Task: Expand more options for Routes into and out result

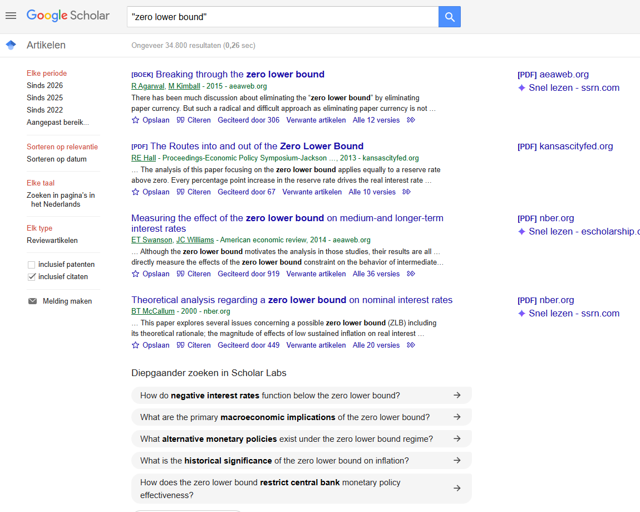Action: pos(406,192)
